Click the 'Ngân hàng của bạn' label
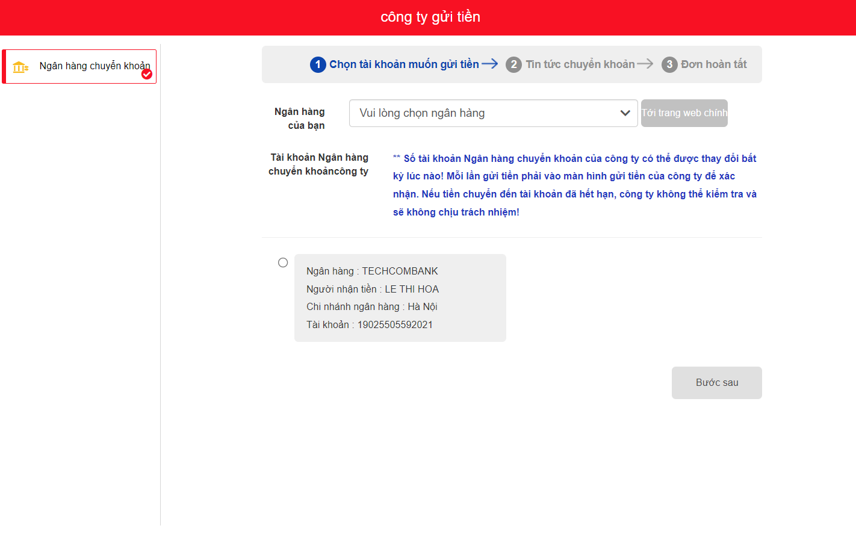The width and height of the screenshot is (856, 546). pyautogui.click(x=300, y=119)
